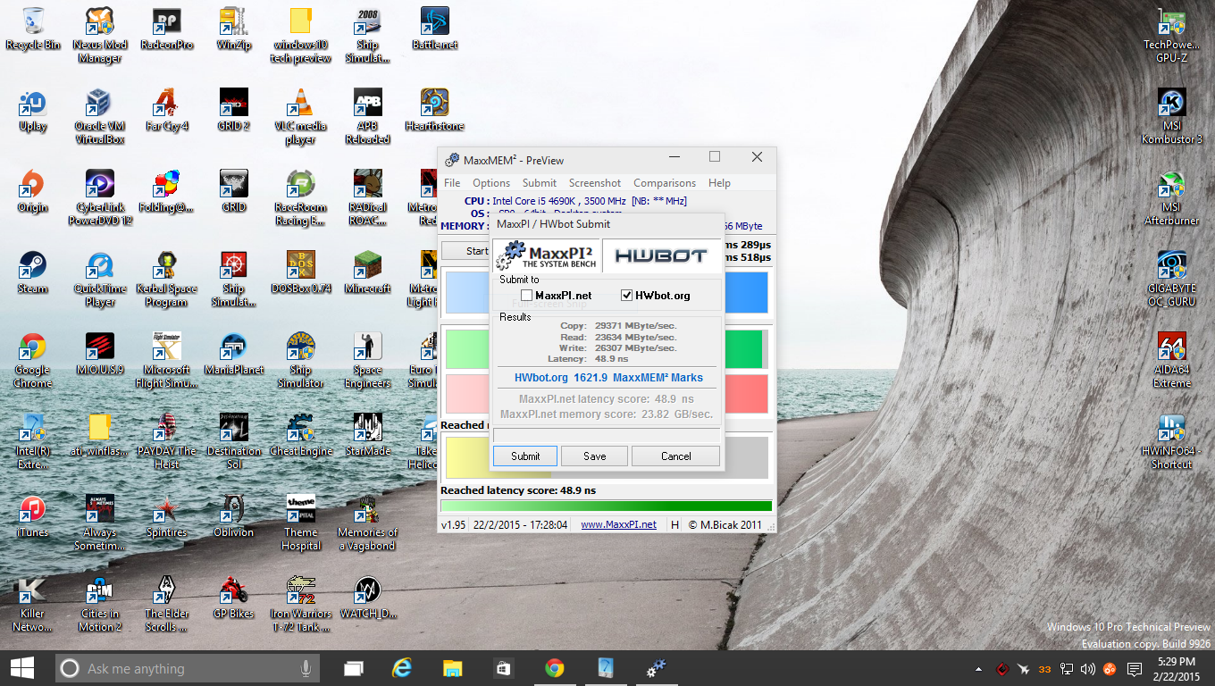Viewport: 1215px width, 686px height.
Task: Launch Google Chrome desktop shortcut
Action: click(33, 360)
